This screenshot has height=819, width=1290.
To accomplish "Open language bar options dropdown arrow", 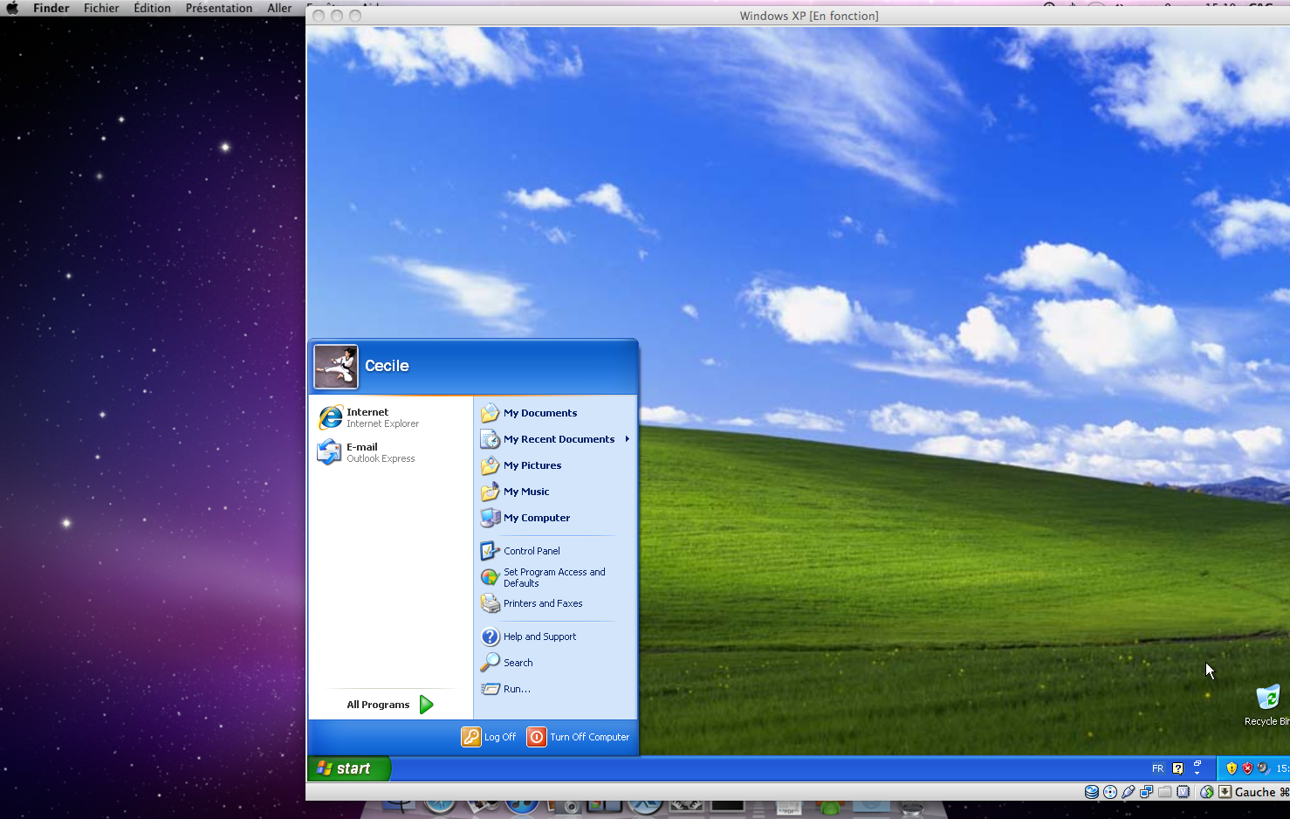I will pyautogui.click(x=1197, y=773).
